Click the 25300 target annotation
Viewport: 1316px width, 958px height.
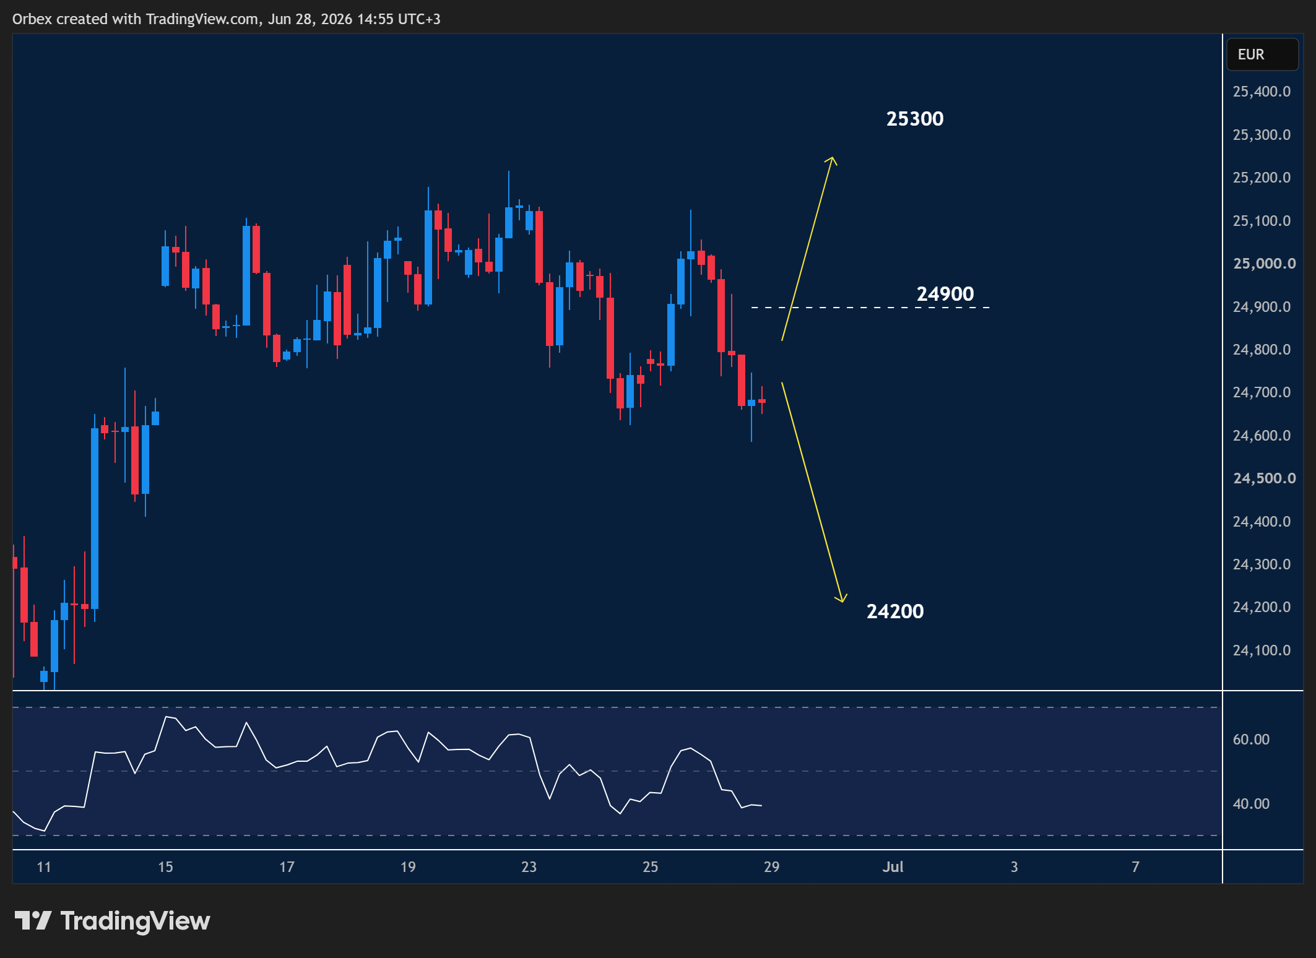pyautogui.click(x=915, y=119)
